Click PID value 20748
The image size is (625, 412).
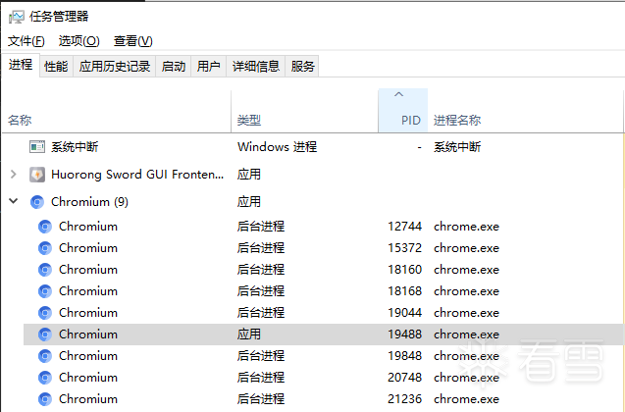tap(404, 378)
